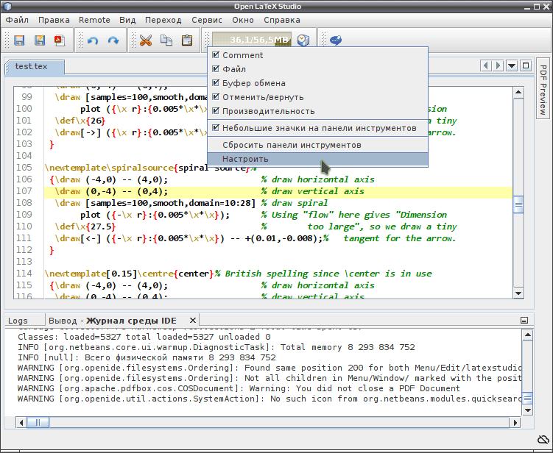The image size is (553, 453).
Task: Select the Настроить menu entry
Action: (x=318, y=159)
